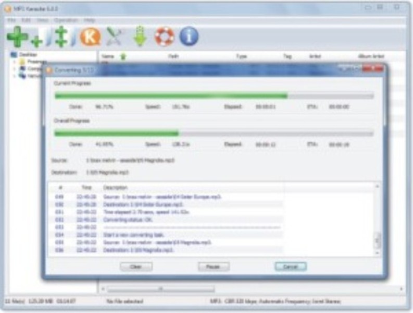Click the large green plus Add Files icon
The height and width of the screenshot is (313, 413).
click(x=17, y=37)
